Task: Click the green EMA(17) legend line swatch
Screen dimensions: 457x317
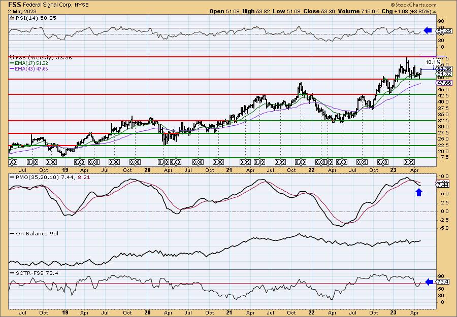Action: pyautogui.click(x=13, y=63)
